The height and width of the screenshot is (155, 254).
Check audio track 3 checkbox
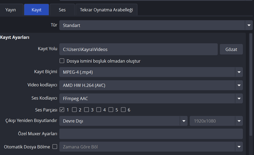pos(87,110)
